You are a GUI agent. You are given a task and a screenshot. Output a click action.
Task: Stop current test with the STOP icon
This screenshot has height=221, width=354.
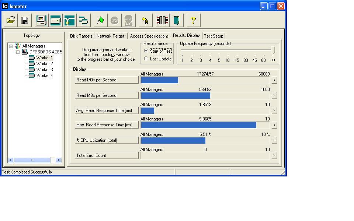click(114, 20)
